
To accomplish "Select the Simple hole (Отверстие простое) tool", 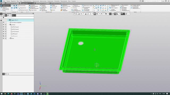I will tap(43, 8).
